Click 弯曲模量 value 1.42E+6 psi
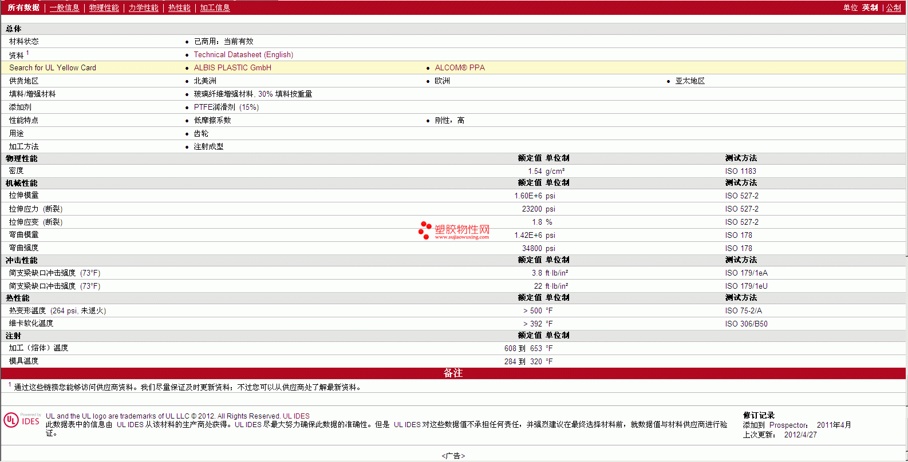The height and width of the screenshot is (462, 908). (x=535, y=235)
